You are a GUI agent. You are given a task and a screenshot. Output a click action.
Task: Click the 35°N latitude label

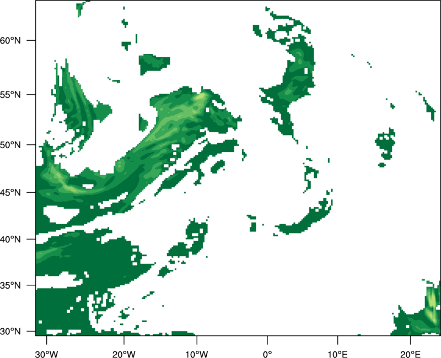click(x=10, y=285)
